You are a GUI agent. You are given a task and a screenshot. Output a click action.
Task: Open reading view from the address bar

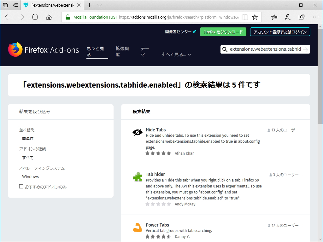(245, 17)
